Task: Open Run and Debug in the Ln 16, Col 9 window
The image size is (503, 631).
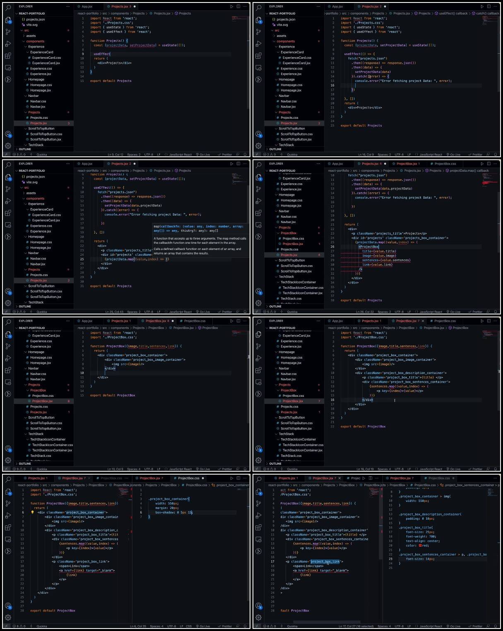Action: 258,43
